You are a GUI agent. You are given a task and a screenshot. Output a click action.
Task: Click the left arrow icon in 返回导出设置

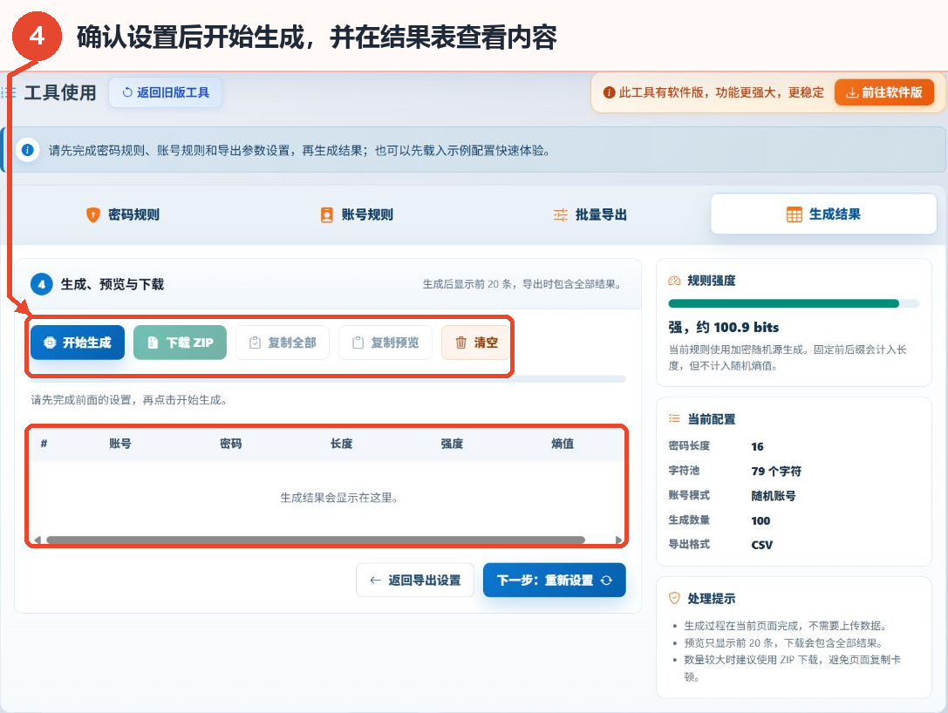click(376, 580)
